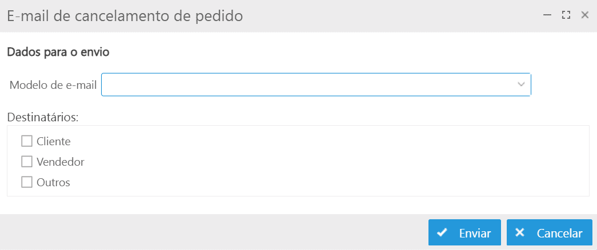This screenshot has height=250, width=597.
Task: Enable the Cliente recipient checkbox
Action: click(x=27, y=141)
